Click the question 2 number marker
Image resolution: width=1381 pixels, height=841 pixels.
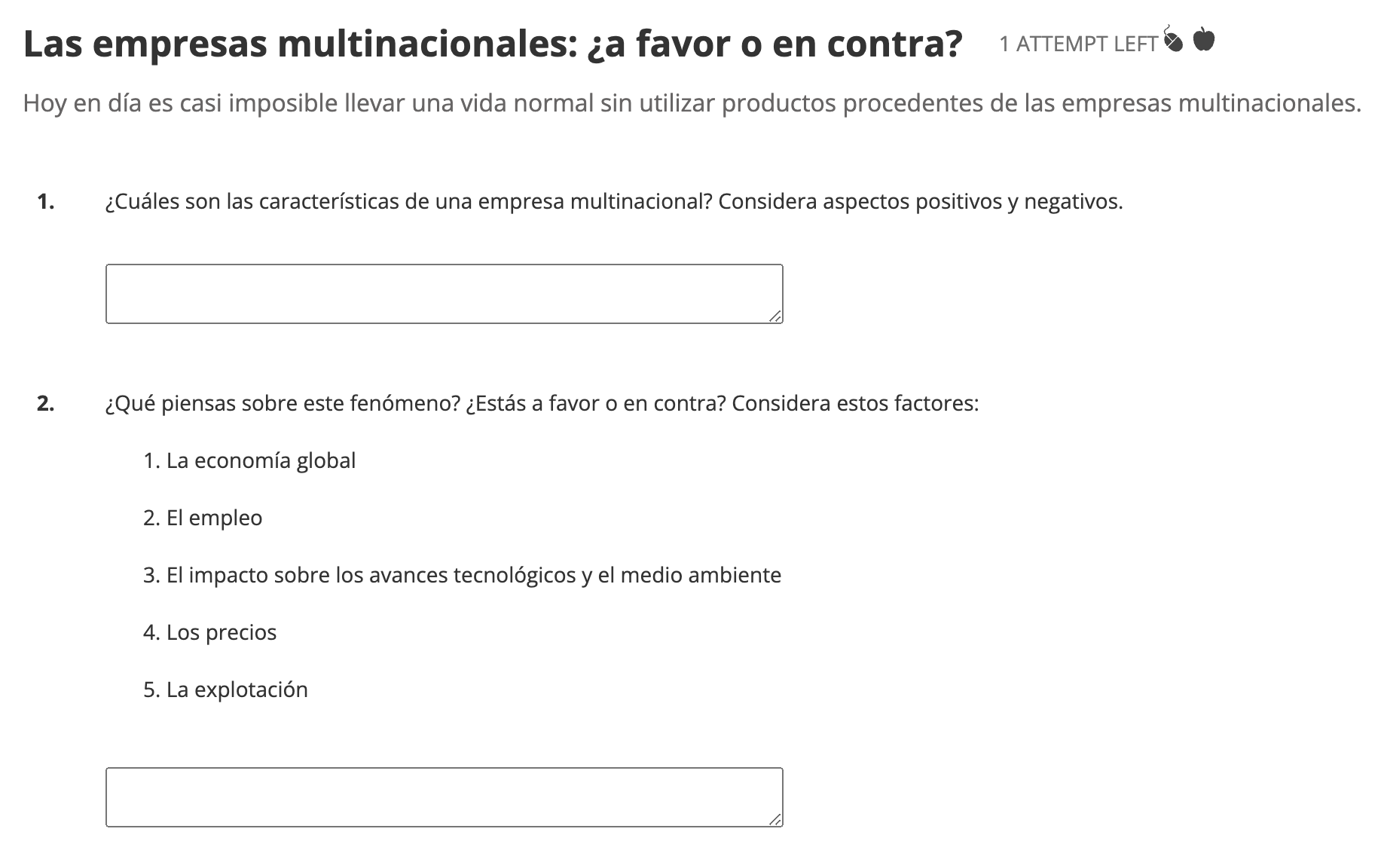tap(46, 404)
